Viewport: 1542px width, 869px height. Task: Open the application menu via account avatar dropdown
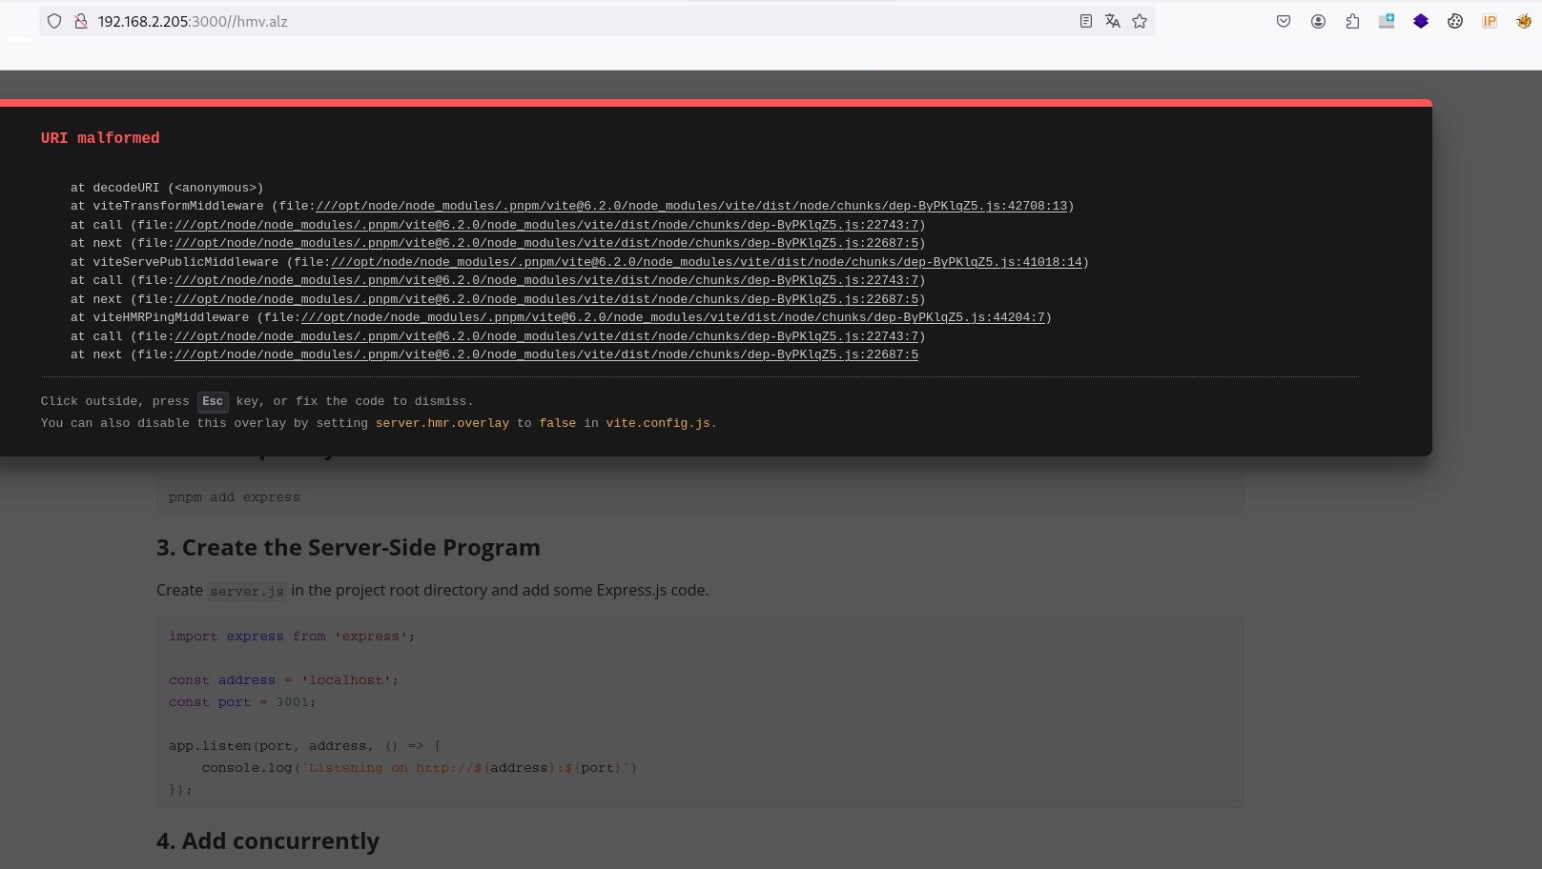[1318, 21]
